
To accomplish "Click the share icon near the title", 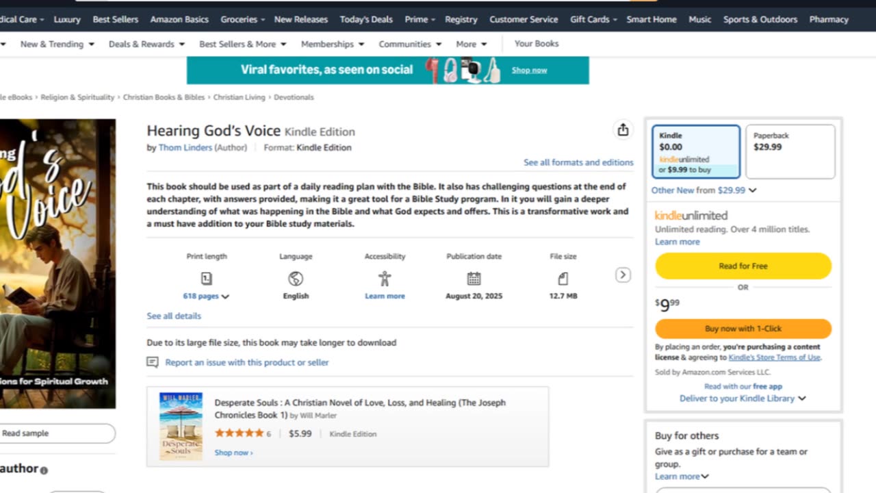I will coord(623,130).
